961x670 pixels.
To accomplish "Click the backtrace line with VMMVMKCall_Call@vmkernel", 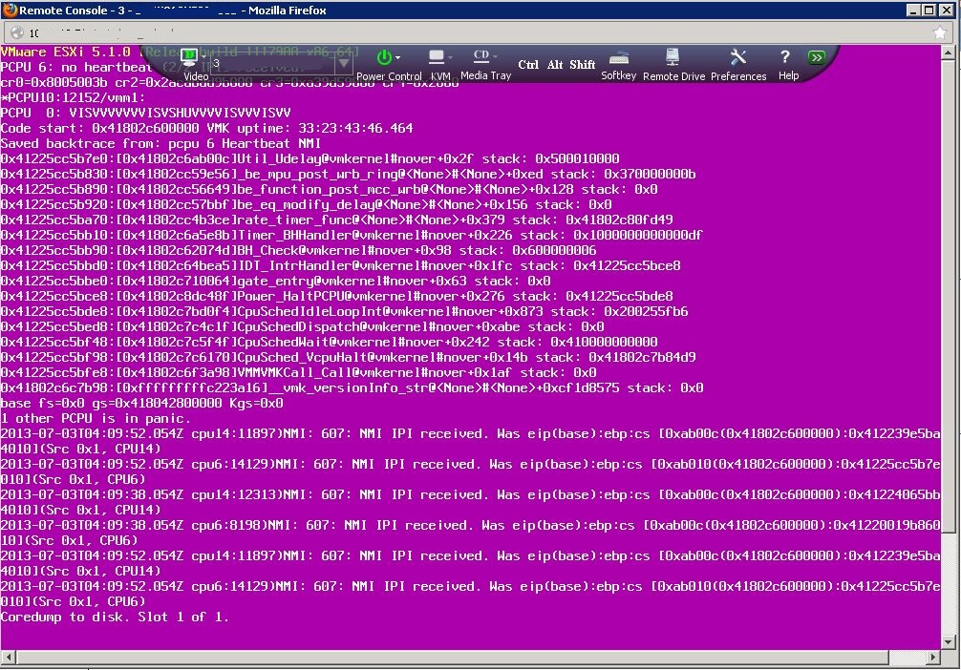I will 298,372.
